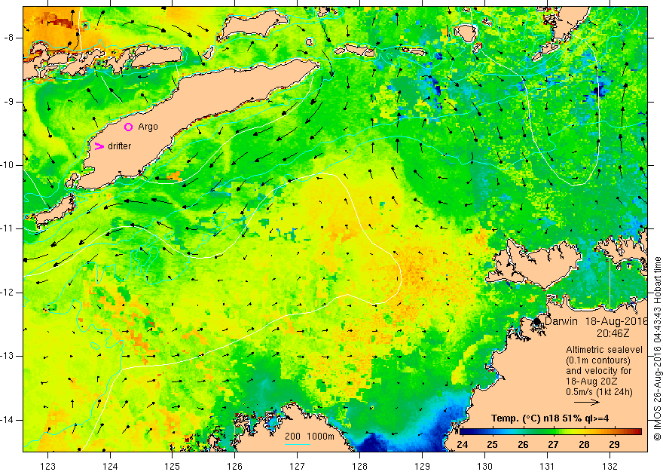Click longitude axis label '130'
Viewport: 663px width, 475px height.
point(484,467)
